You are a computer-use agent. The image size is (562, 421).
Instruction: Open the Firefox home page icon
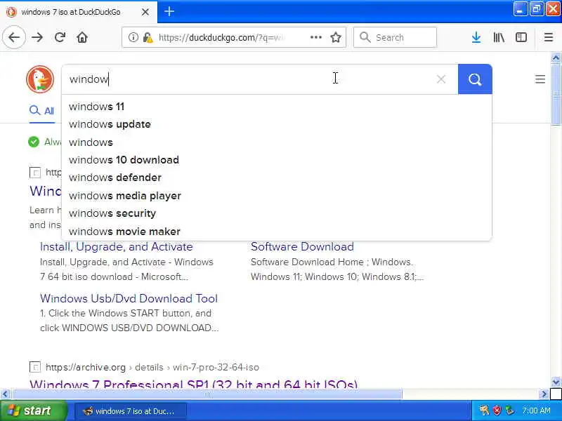[82, 37]
